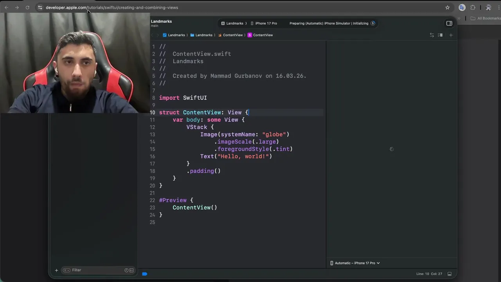Open the Google Translate extension icon

tap(462, 7)
